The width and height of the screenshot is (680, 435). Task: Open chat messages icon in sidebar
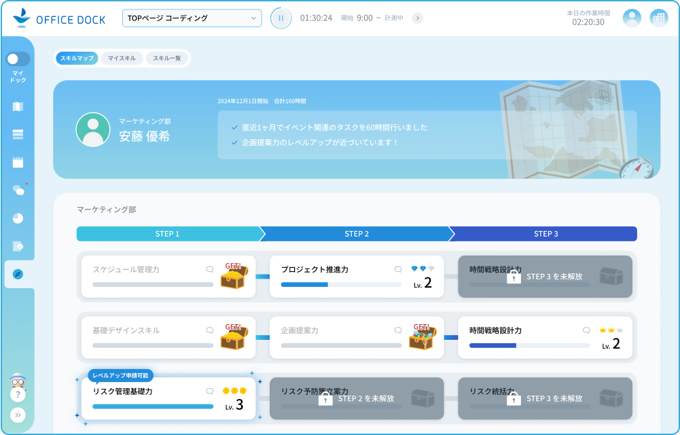coord(18,190)
